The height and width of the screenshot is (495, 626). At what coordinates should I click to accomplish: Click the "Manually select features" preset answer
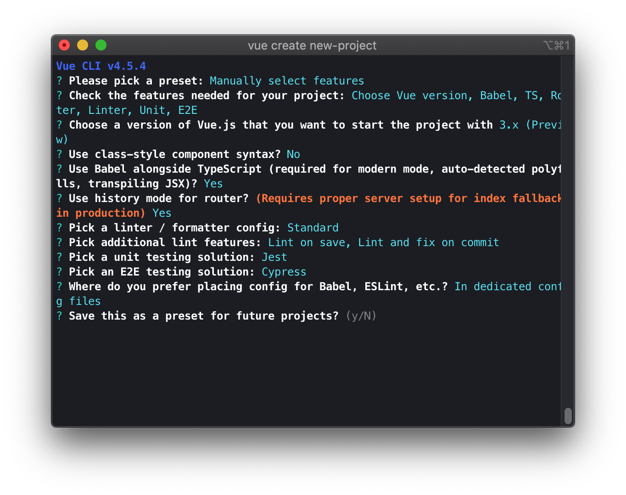[286, 81]
